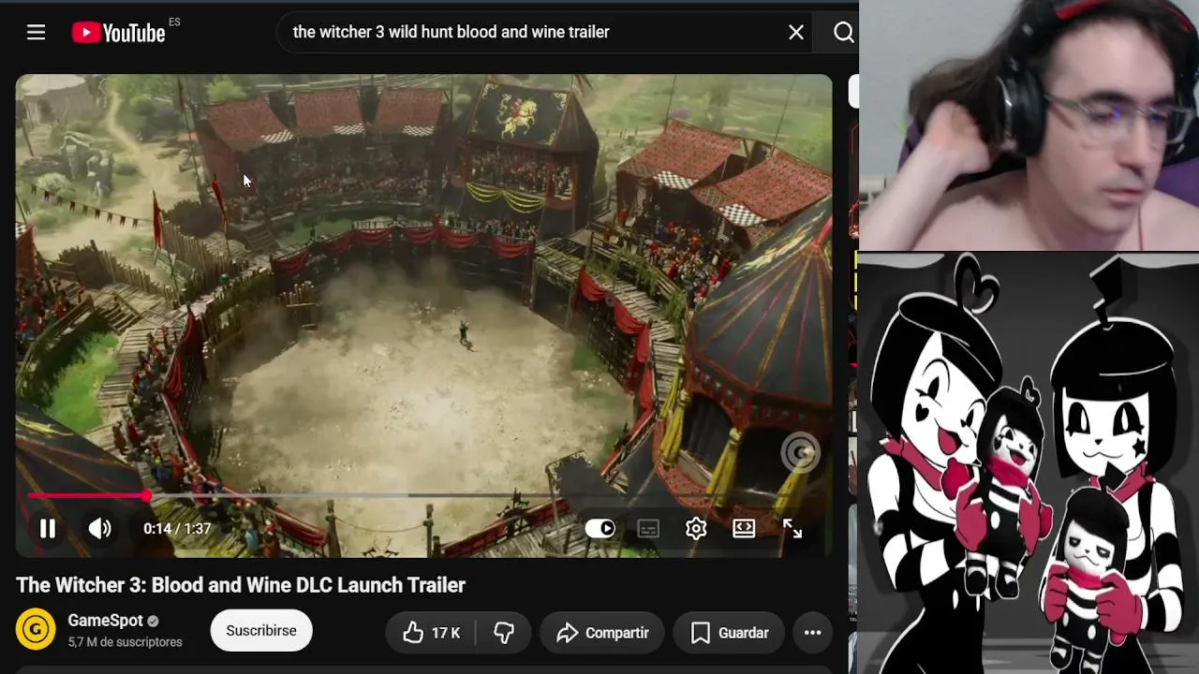1199x674 pixels.
Task: Open GameSpot channel avatar
Action: pyautogui.click(x=36, y=629)
